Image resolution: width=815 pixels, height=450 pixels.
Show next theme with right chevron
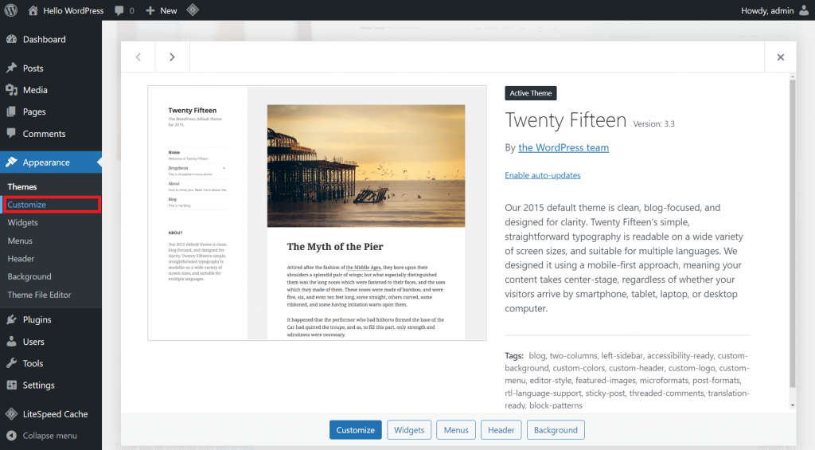172,57
